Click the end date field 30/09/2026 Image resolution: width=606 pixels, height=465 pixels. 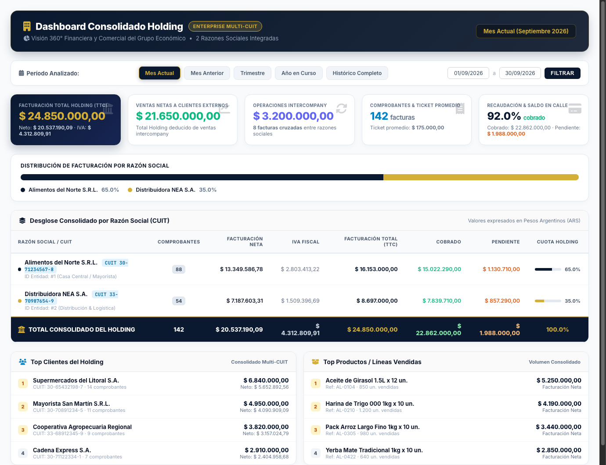[x=520, y=73]
